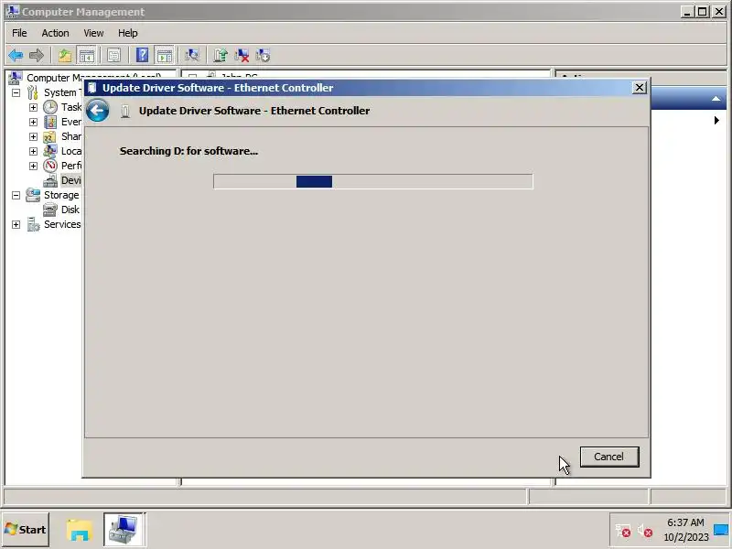Cancel the driver search
The height and width of the screenshot is (549, 732).
coord(609,457)
